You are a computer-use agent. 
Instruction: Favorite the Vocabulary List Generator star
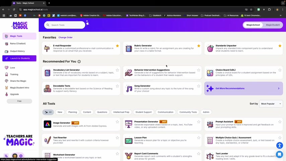[117, 70]
